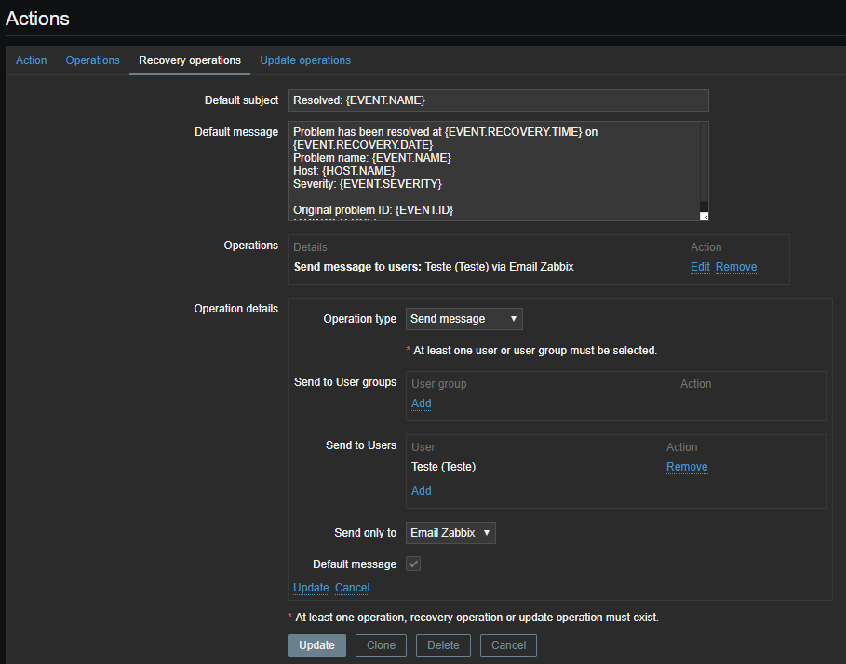The image size is (846, 664).
Task: Click the Default message scrollbar
Action: tap(704, 163)
